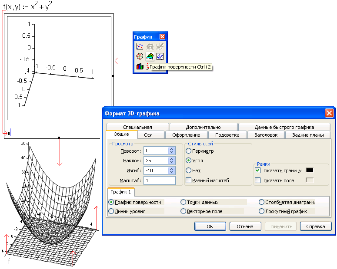Insert a polar plot from the График toolbar

pyautogui.click(x=140, y=56)
